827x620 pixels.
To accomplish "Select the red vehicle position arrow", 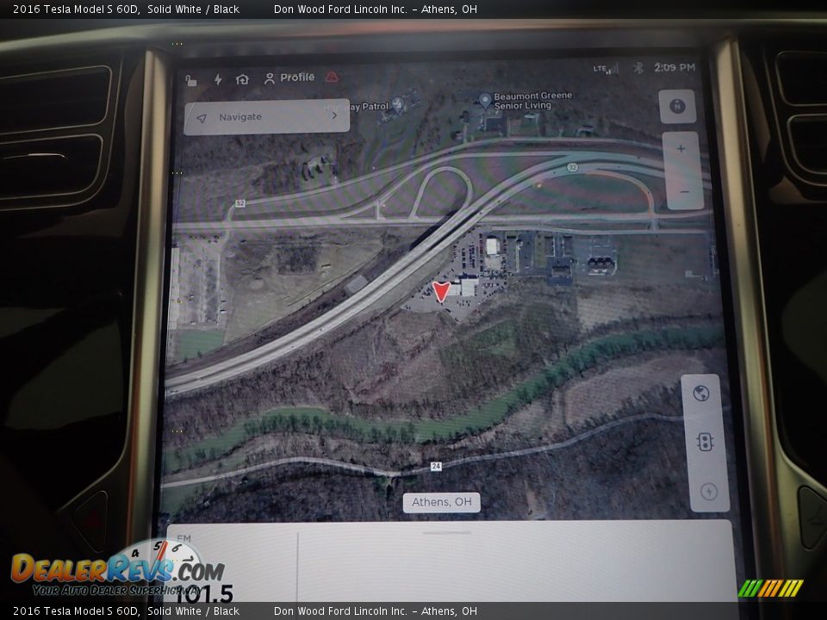I will tap(441, 292).
